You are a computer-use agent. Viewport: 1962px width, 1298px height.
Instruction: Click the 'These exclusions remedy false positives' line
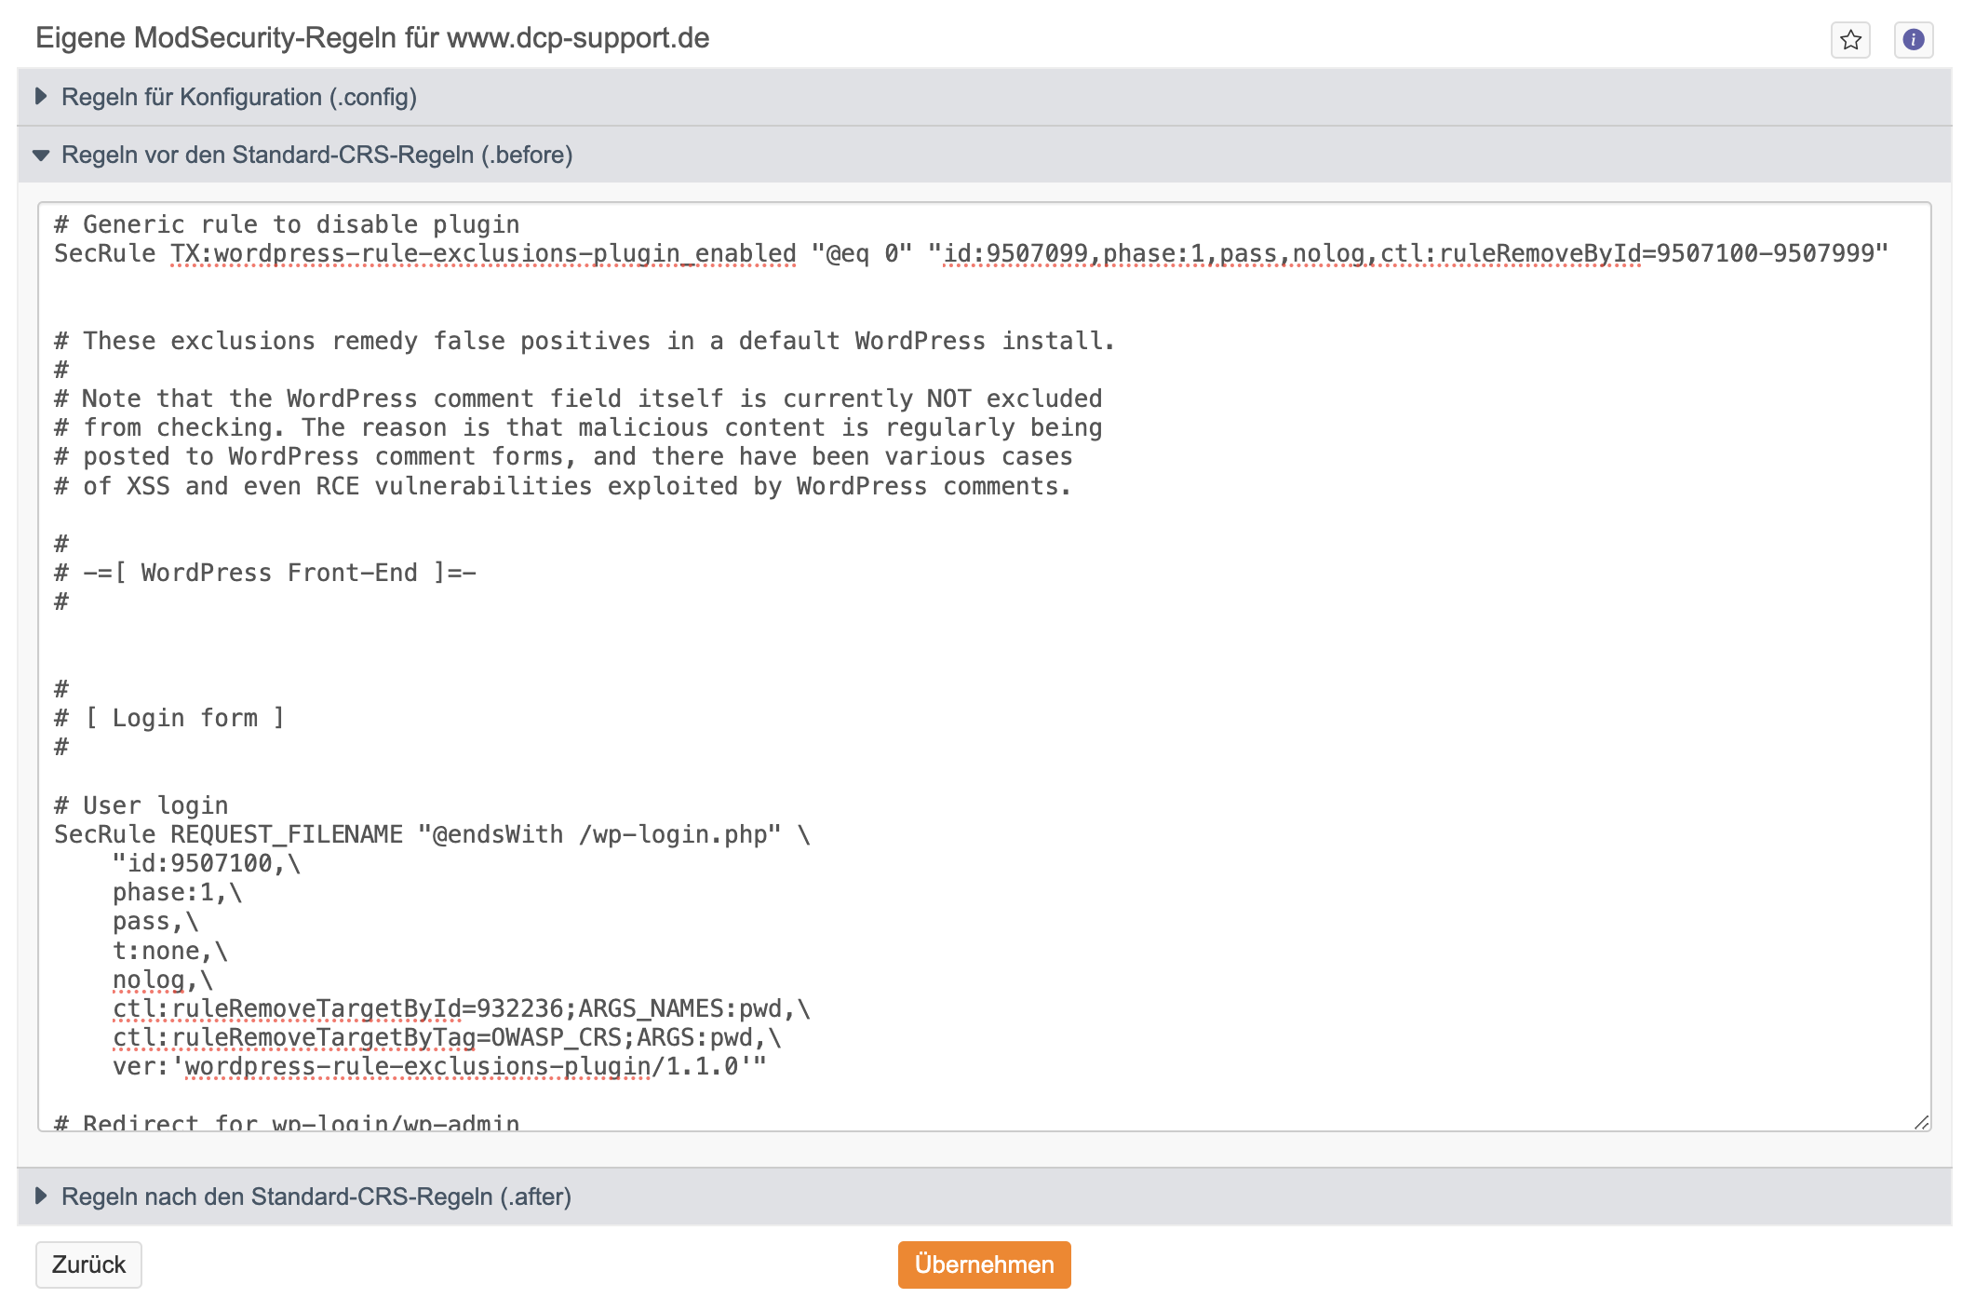585,341
